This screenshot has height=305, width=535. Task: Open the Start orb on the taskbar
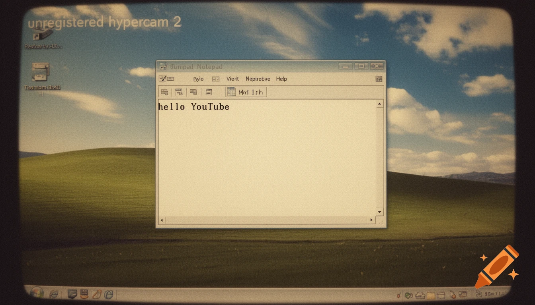coord(37,293)
